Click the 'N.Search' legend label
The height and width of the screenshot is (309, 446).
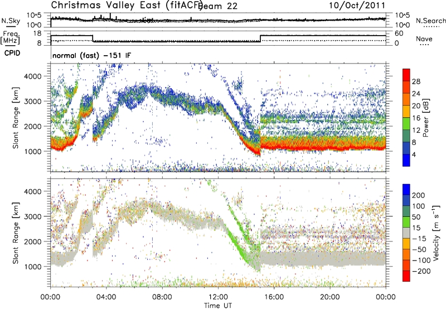pos(430,21)
